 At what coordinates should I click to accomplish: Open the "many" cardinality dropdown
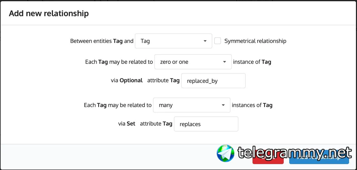point(191,105)
